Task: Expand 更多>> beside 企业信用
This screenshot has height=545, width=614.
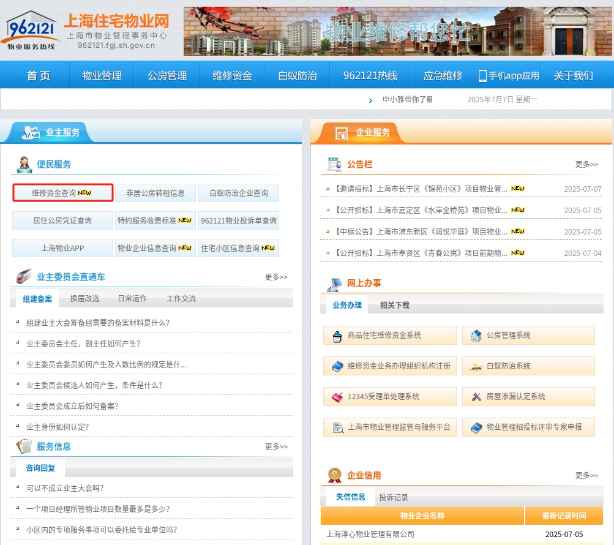Action: [586, 475]
